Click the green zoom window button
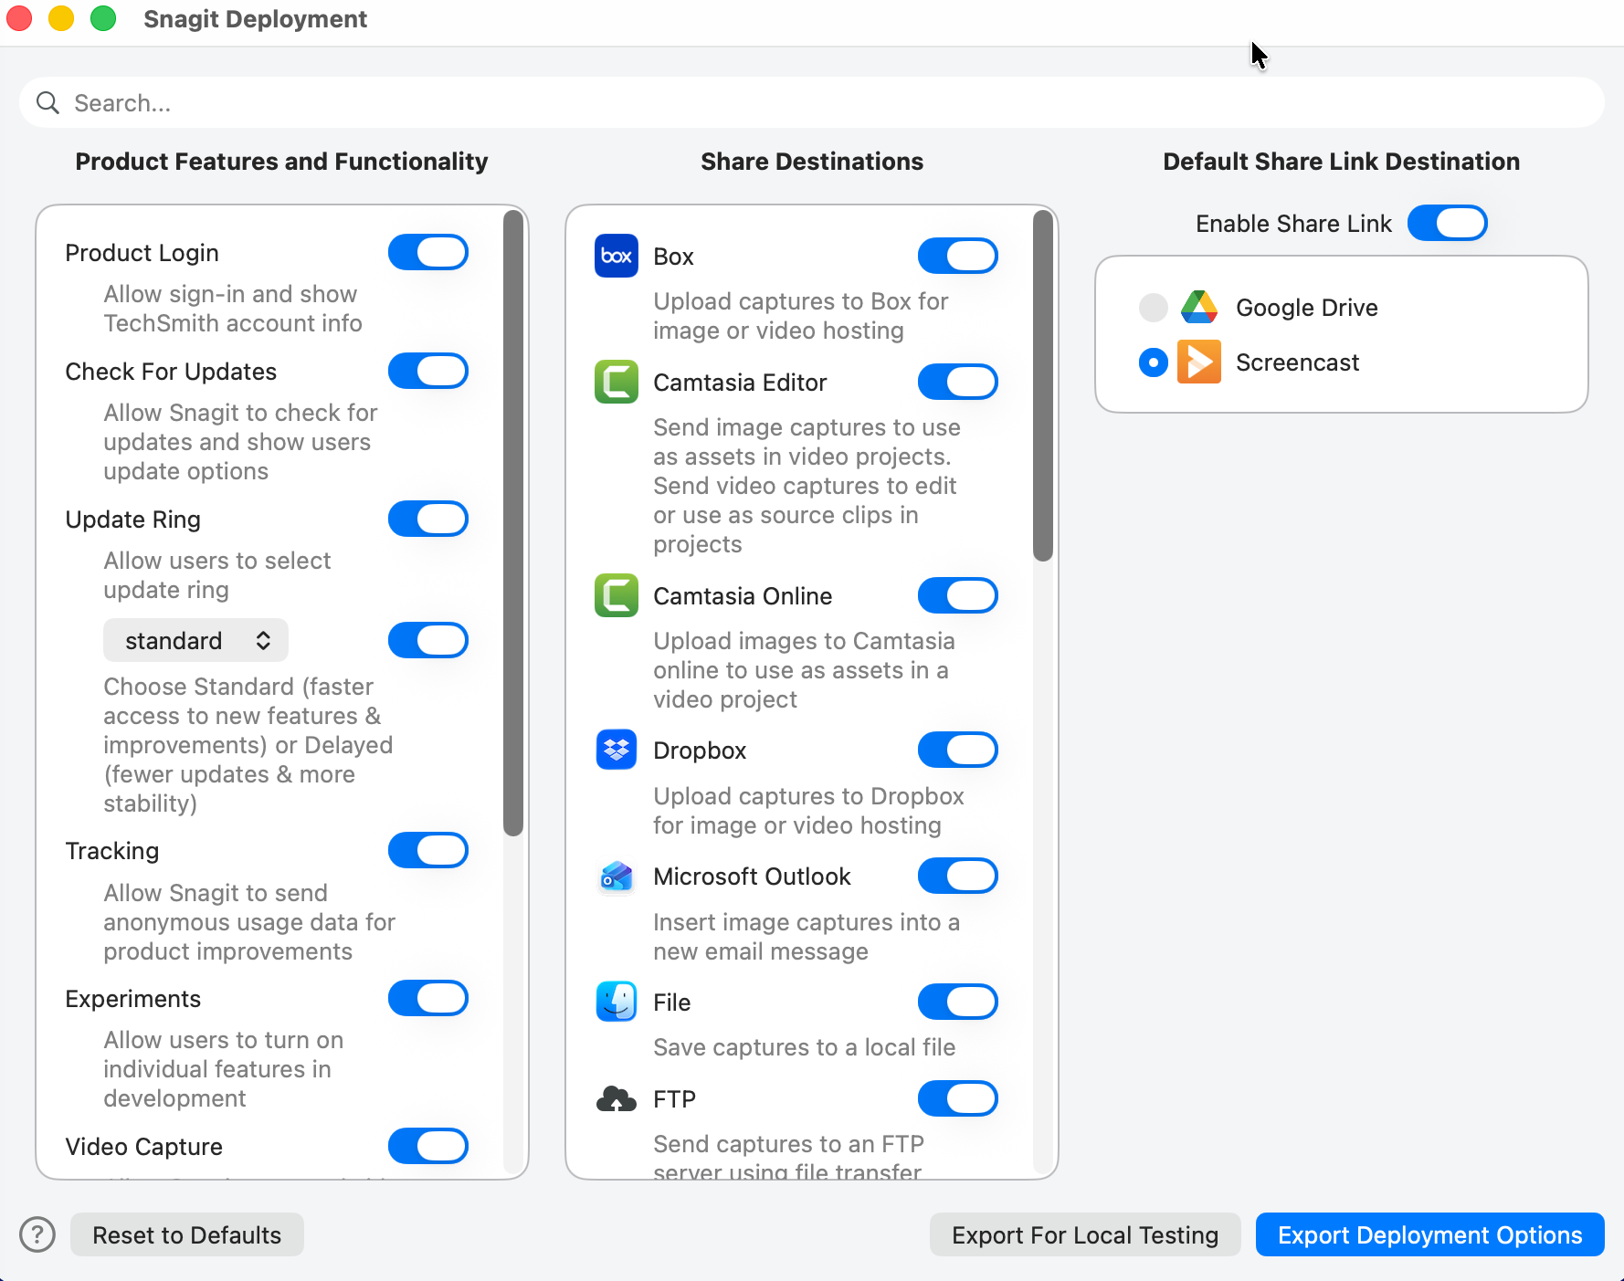The height and width of the screenshot is (1281, 1624). pos(103,18)
